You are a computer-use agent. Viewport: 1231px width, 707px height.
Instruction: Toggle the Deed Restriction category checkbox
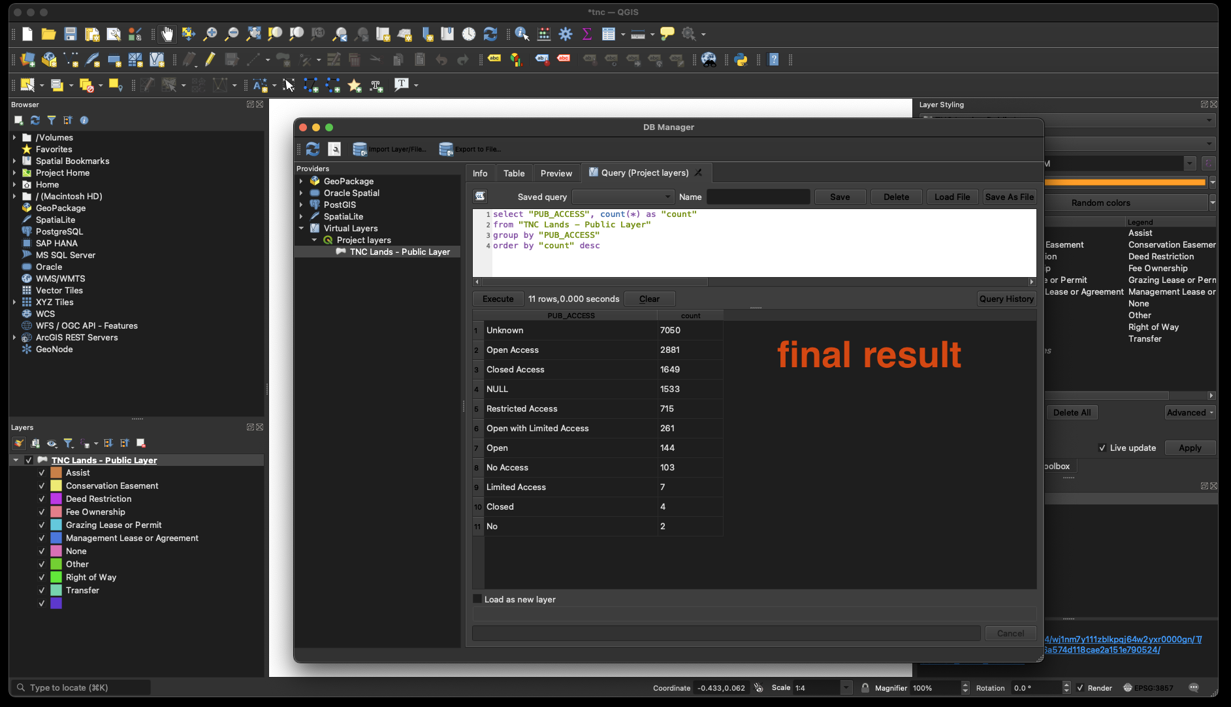(x=42, y=499)
